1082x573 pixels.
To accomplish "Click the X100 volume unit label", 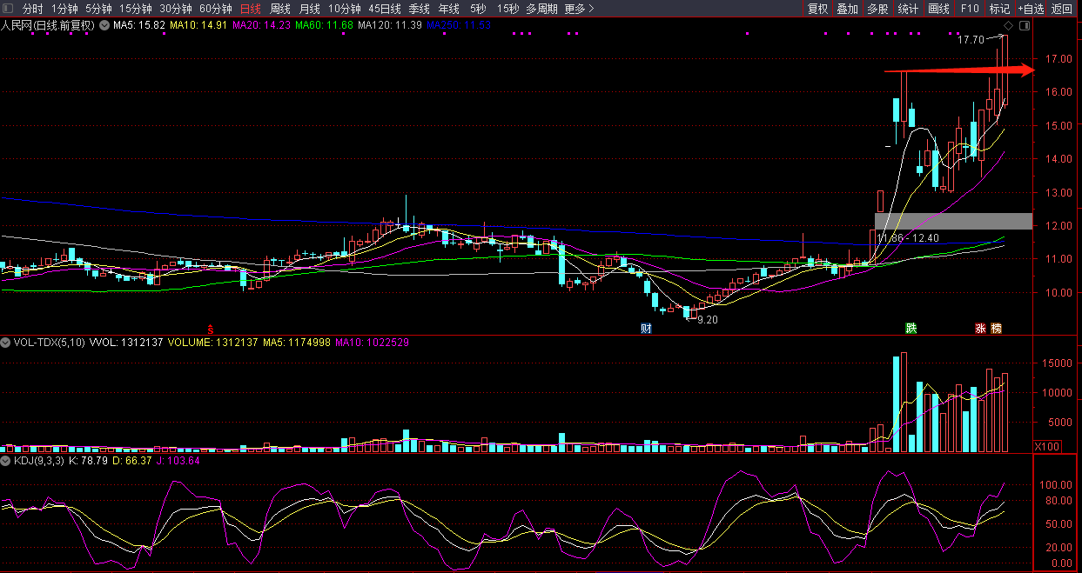I will [1045, 446].
